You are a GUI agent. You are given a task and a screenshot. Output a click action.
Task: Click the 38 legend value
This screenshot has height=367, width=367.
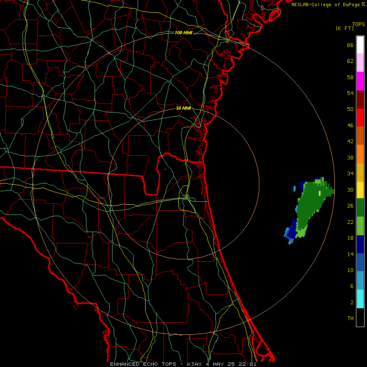[x=350, y=157]
